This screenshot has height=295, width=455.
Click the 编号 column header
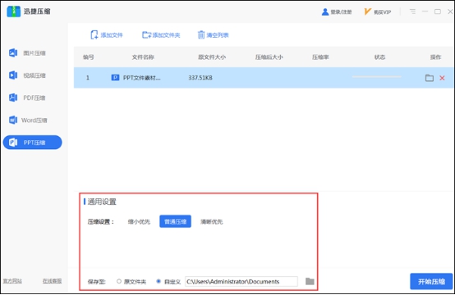pyautogui.click(x=88, y=57)
